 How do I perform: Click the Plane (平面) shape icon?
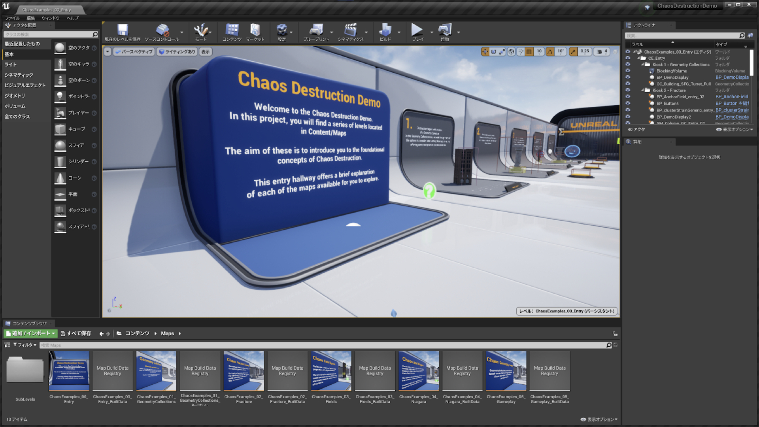coord(60,194)
